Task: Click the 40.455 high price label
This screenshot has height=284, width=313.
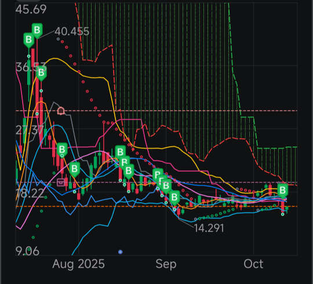Action: point(72,31)
